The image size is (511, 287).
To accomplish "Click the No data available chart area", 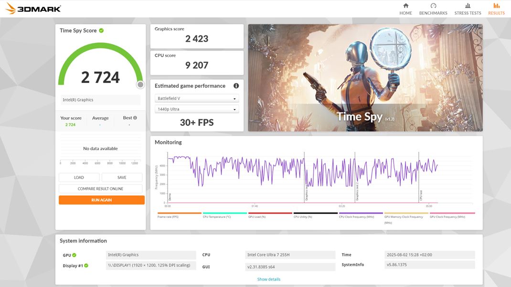I will pos(100,148).
